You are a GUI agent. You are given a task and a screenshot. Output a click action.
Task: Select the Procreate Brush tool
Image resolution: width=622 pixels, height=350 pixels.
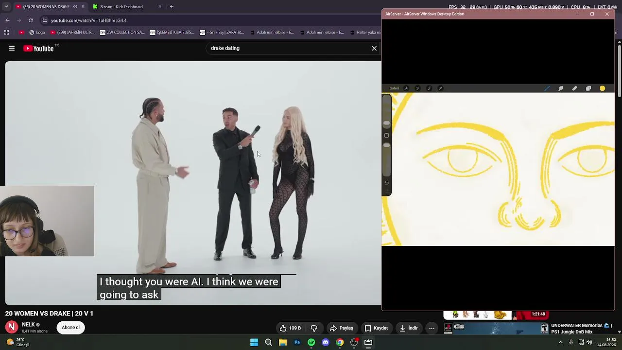tap(547, 88)
